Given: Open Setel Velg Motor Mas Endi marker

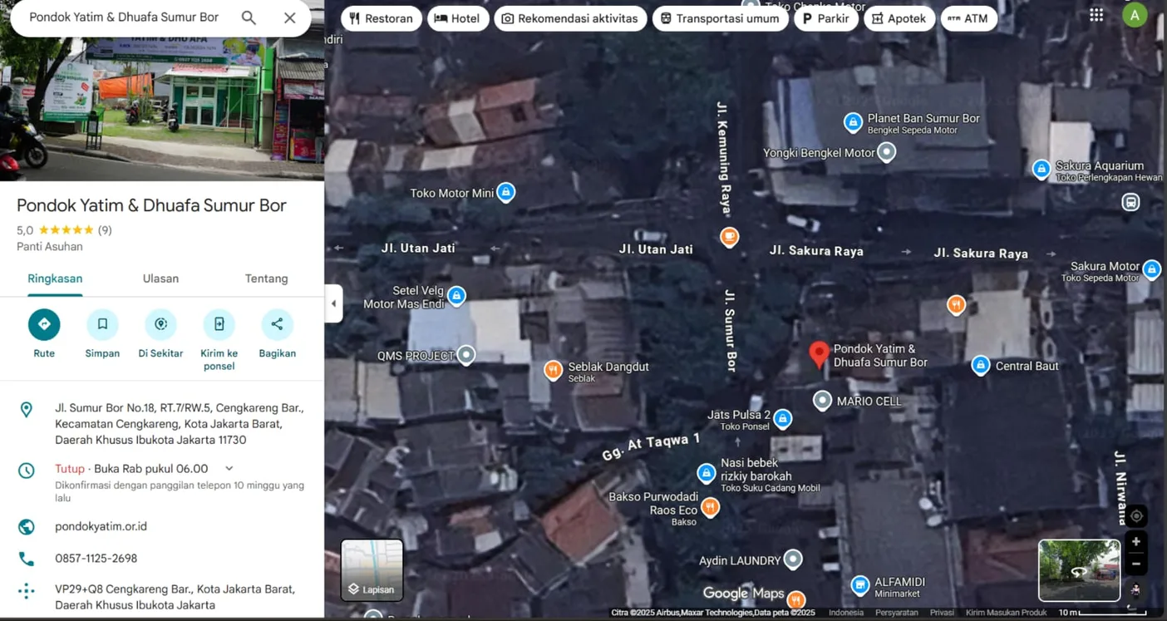Looking at the screenshot, I should (456, 295).
